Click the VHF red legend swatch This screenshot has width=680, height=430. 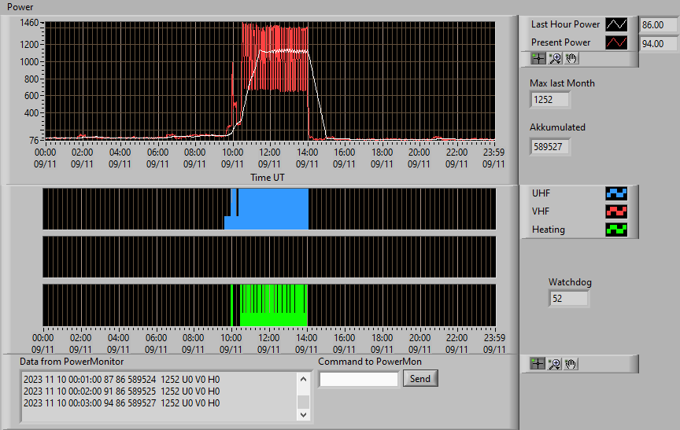pyautogui.click(x=616, y=211)
